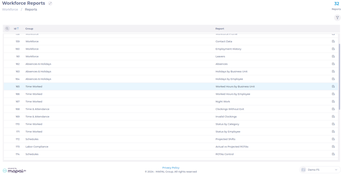Open the filter funnel icon
This screenshot has height=174, width=341.
pos(337,18)
